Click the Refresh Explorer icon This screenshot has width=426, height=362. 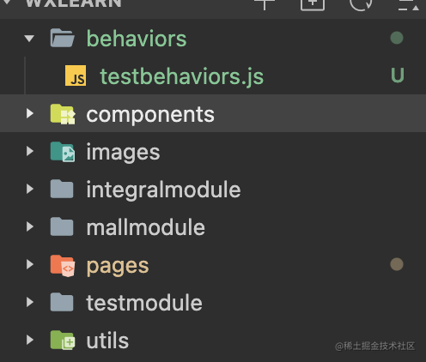click(361, 4)
